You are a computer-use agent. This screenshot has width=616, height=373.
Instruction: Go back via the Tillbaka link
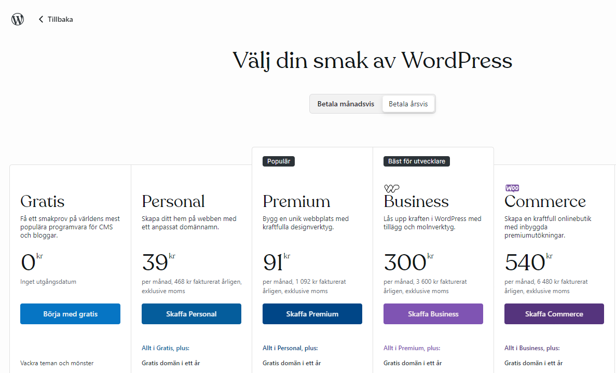tap(60, 19)
